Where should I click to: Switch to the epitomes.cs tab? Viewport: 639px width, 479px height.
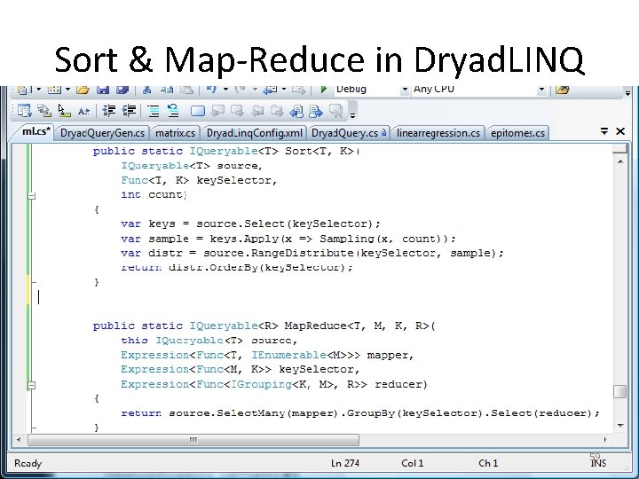coord(517,133)
